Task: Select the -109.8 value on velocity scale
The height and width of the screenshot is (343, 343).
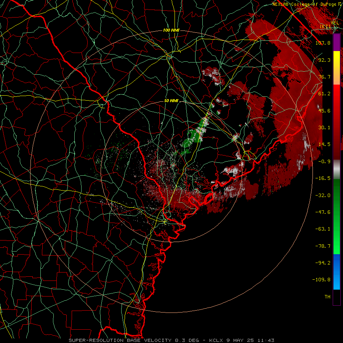Action: (x=321, y=280)
